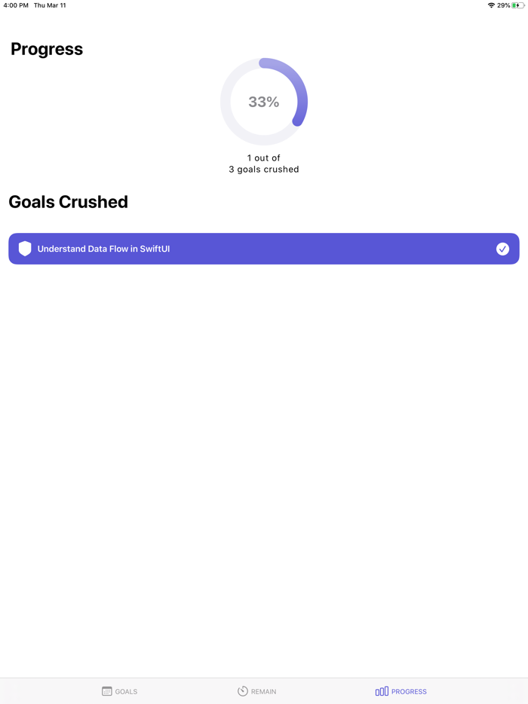Tap the Progress page title

47,49
